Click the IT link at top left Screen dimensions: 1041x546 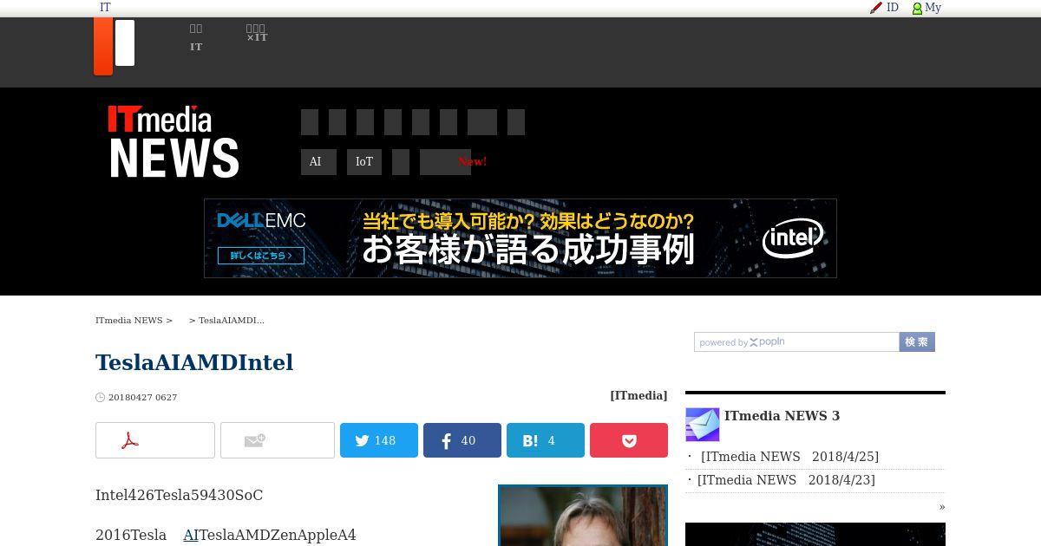click(x=105, y=8)
